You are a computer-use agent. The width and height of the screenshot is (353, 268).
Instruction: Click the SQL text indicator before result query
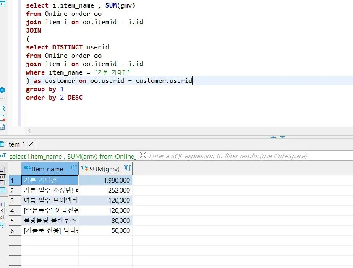[3, 156]
